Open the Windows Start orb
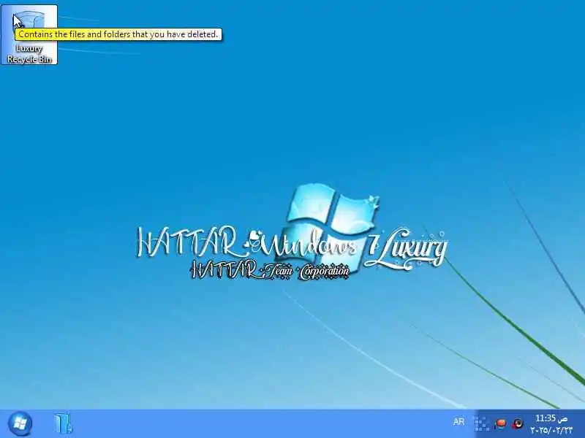The image size is (585, 438). (20, 423)
